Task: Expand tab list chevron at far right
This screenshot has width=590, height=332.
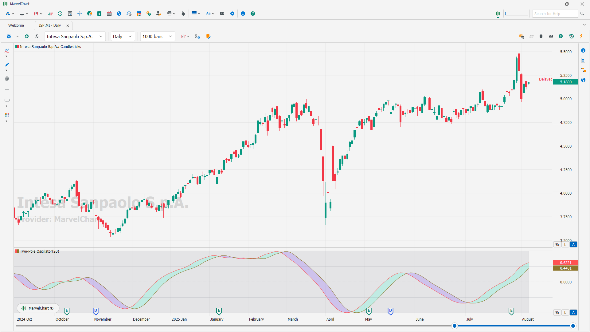Action: [584, 25]
